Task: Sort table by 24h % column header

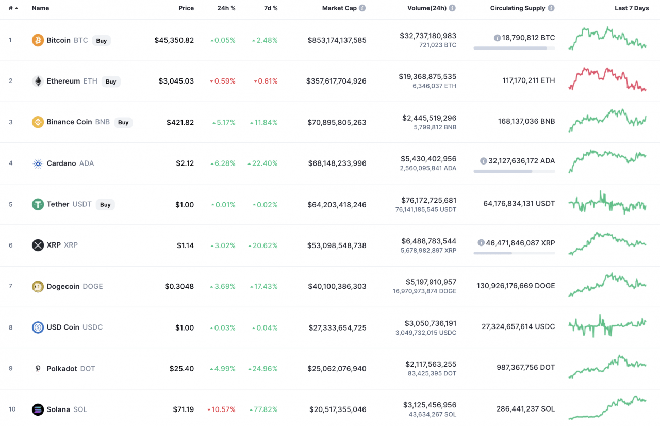Action: tap(226, 8)
